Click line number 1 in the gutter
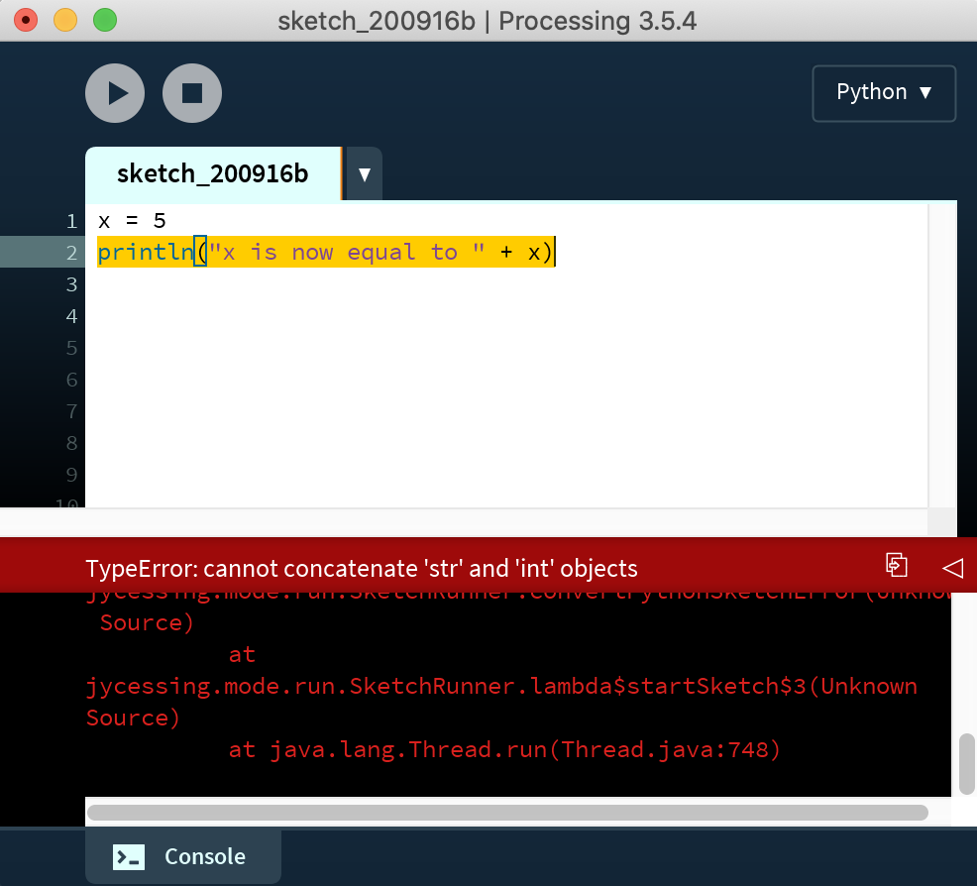 click(71, 221)
